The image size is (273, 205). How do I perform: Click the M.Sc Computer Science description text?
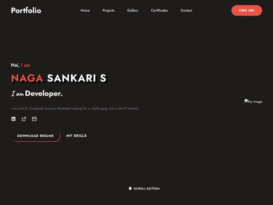click(x=75, y=108)
